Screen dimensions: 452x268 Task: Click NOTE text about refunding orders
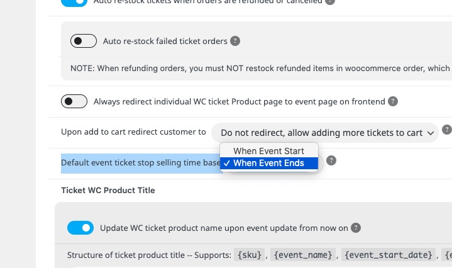point(261,69)
